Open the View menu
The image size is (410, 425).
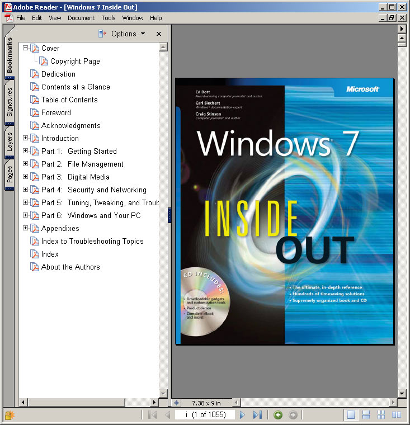(55, 18)
